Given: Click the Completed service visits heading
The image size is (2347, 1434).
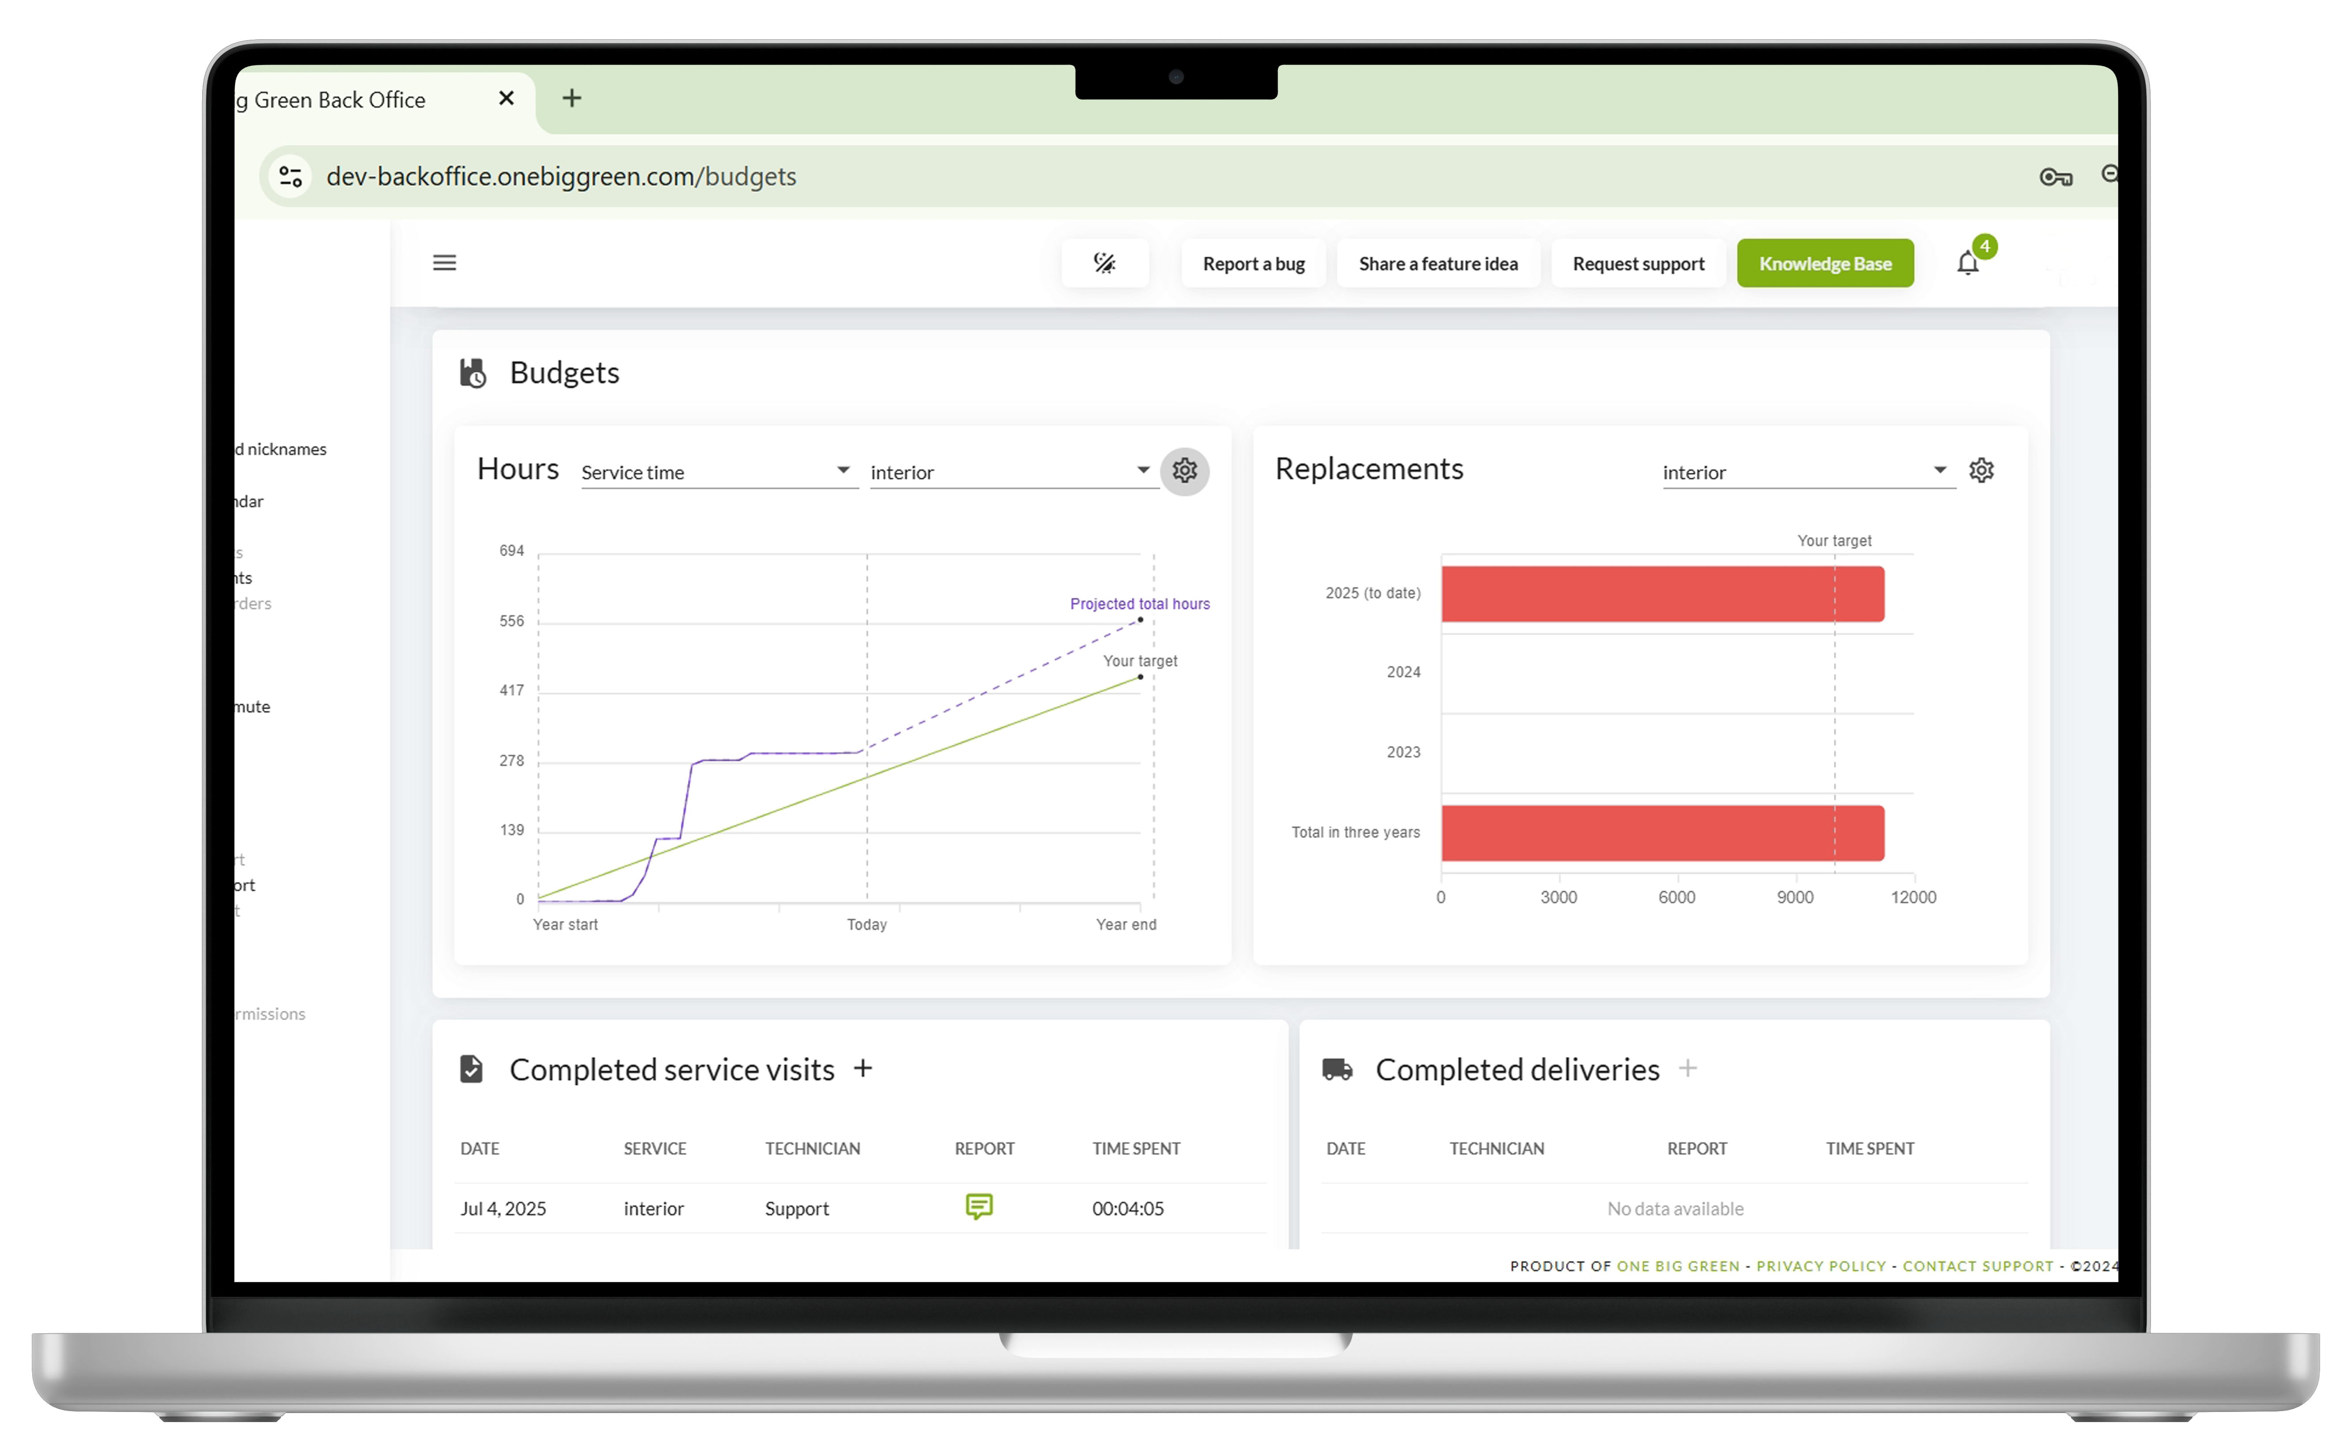Looking at the screenshot, I should [672, 1069].
